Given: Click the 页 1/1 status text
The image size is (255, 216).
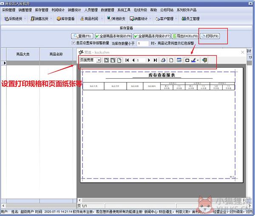Looking at the screenshot, I should [82, 206].
